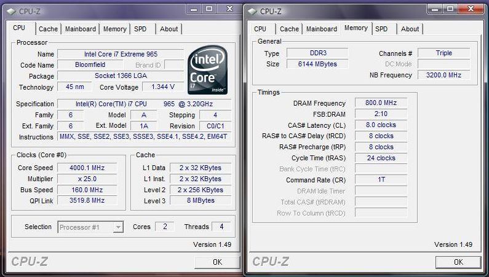Click the Multiplier value x 25.0
The height and width of the screenshot is (277, 489).
[x=87, y=179]
